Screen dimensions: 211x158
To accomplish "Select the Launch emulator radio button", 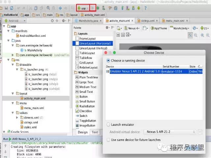I will point(108,124).
